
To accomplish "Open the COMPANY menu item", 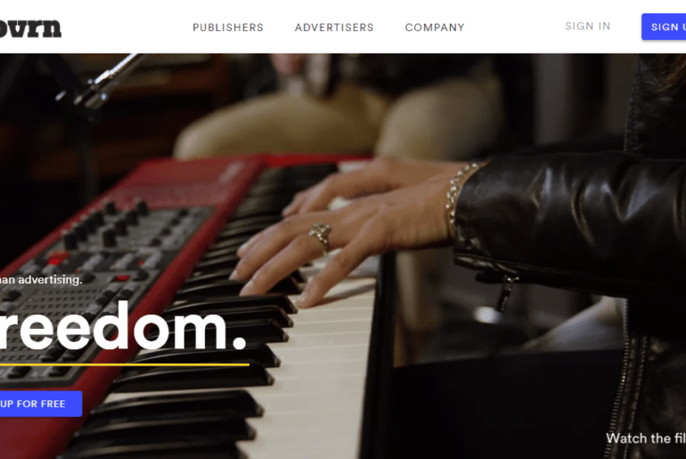I will point(435,28).
